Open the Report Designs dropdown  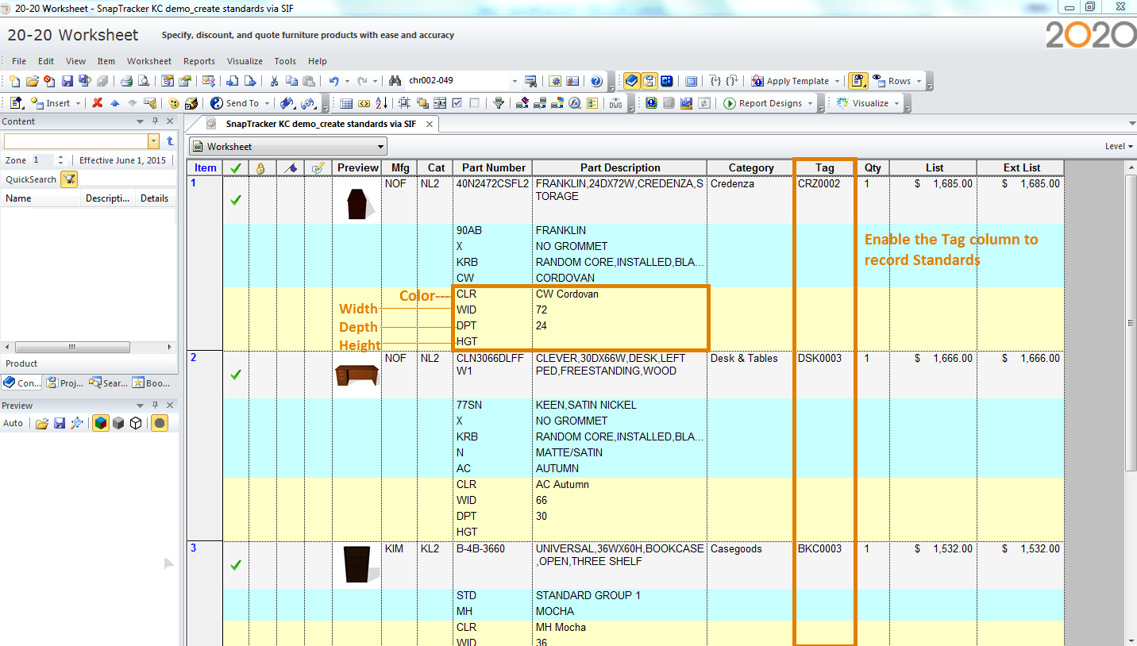point(811,103)
